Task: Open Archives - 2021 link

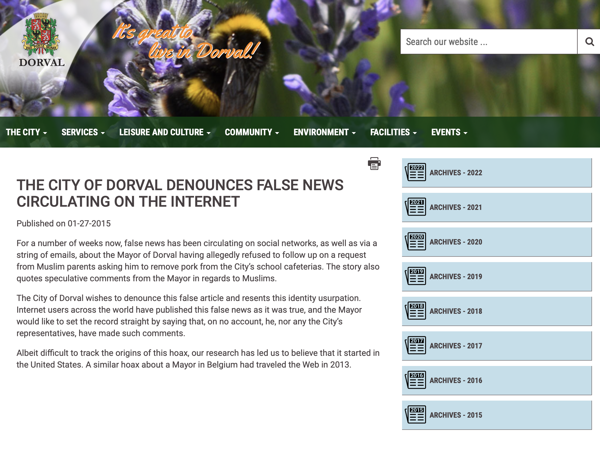Action: point(497,207)
